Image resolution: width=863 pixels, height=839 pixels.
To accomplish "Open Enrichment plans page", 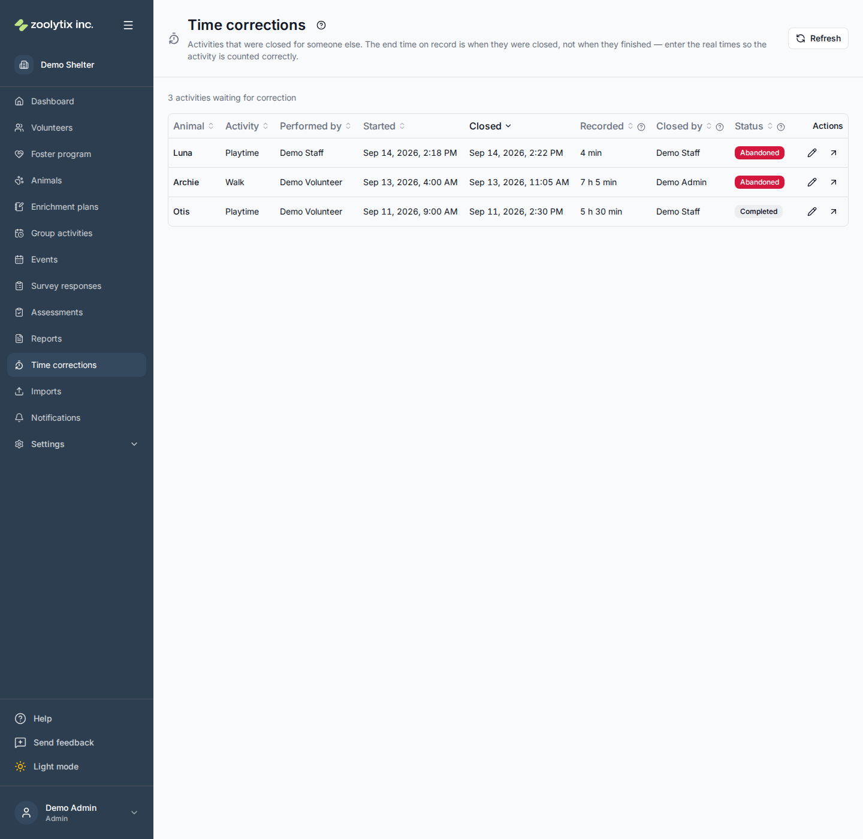I will click(77, 207).
